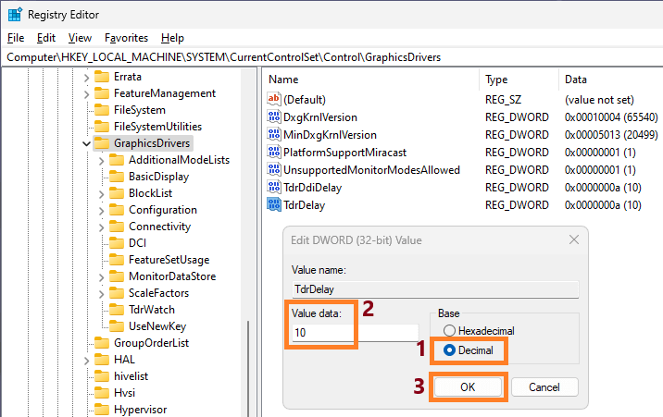
Task: Select the GraphicsDrivers open folder icon
Action: (x=101, y=143)
